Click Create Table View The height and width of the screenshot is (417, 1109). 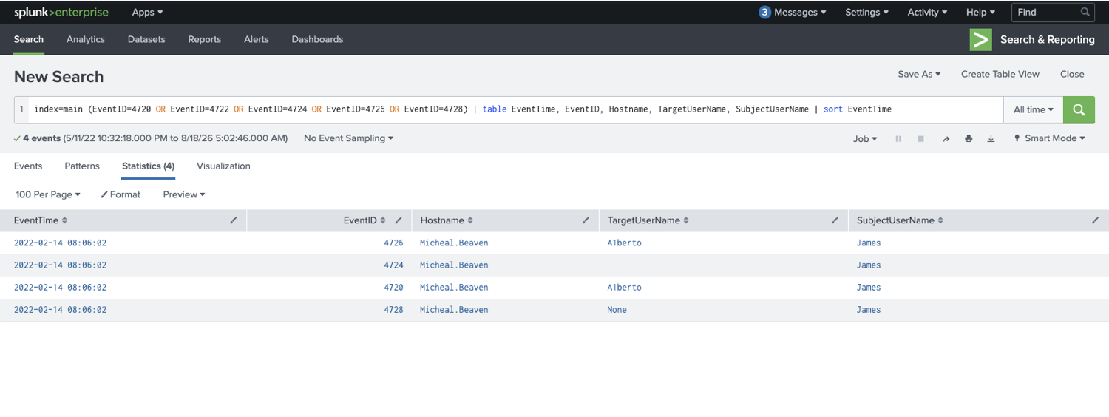click(x=1000, y=74)
